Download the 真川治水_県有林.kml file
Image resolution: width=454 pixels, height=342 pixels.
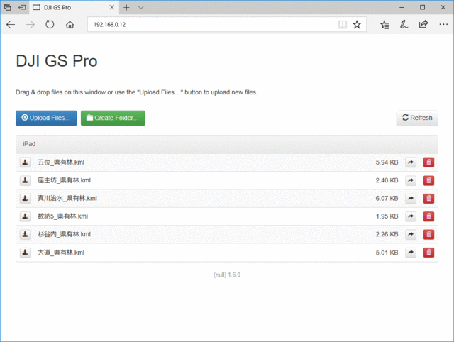point(26,199)
